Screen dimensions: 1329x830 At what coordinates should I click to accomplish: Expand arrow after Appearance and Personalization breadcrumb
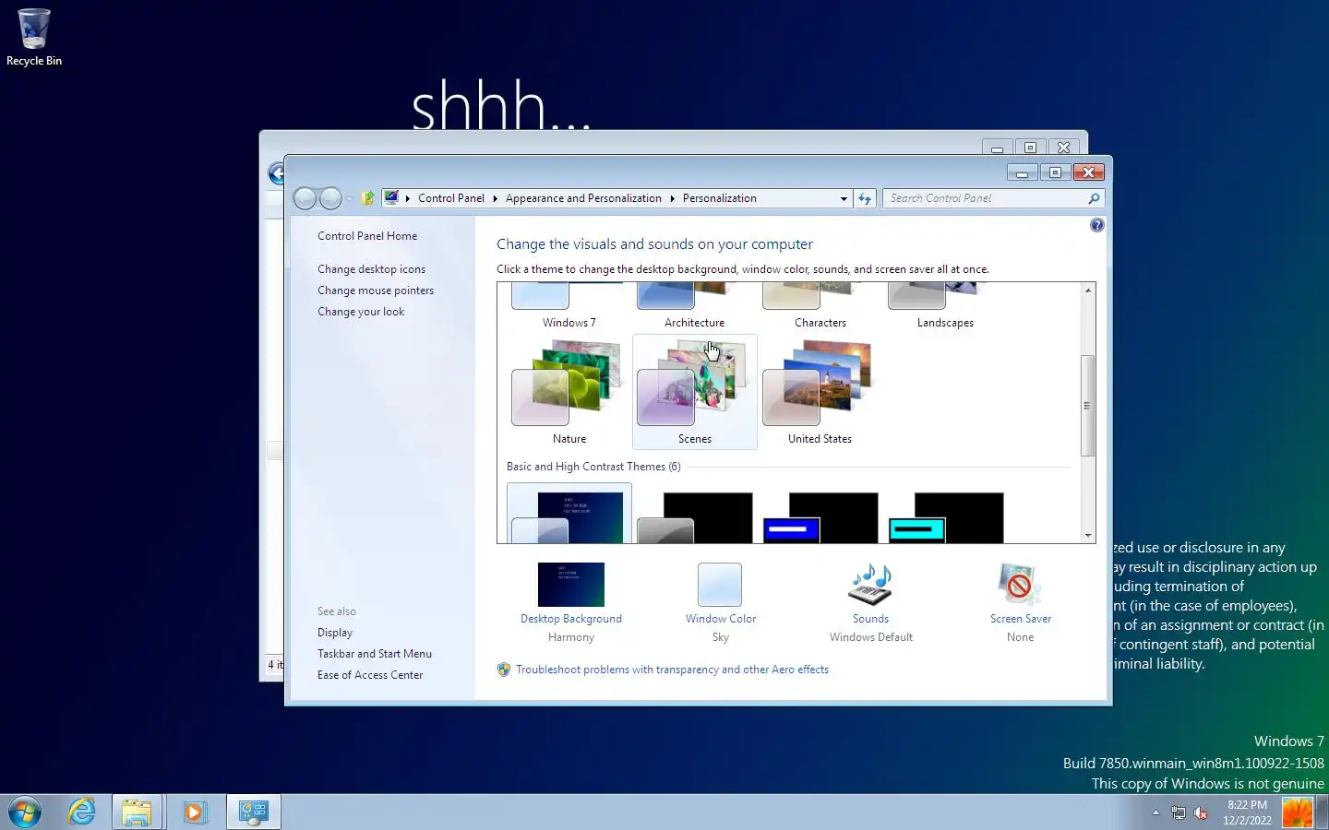[x=672, y=198]
